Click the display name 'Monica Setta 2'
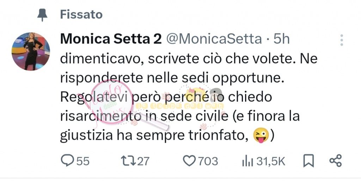 pos(111,39)
